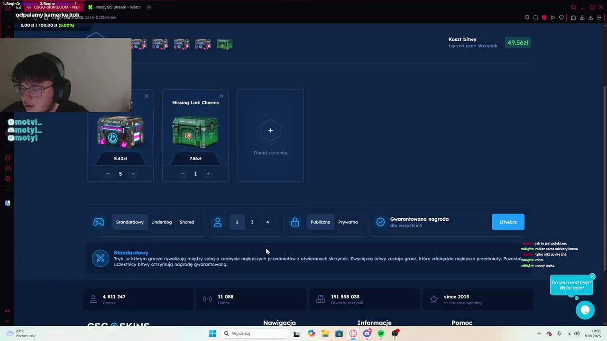The image size is (607, 341).
Task: Select the Underdog battle mode
Action: (161, 222)
